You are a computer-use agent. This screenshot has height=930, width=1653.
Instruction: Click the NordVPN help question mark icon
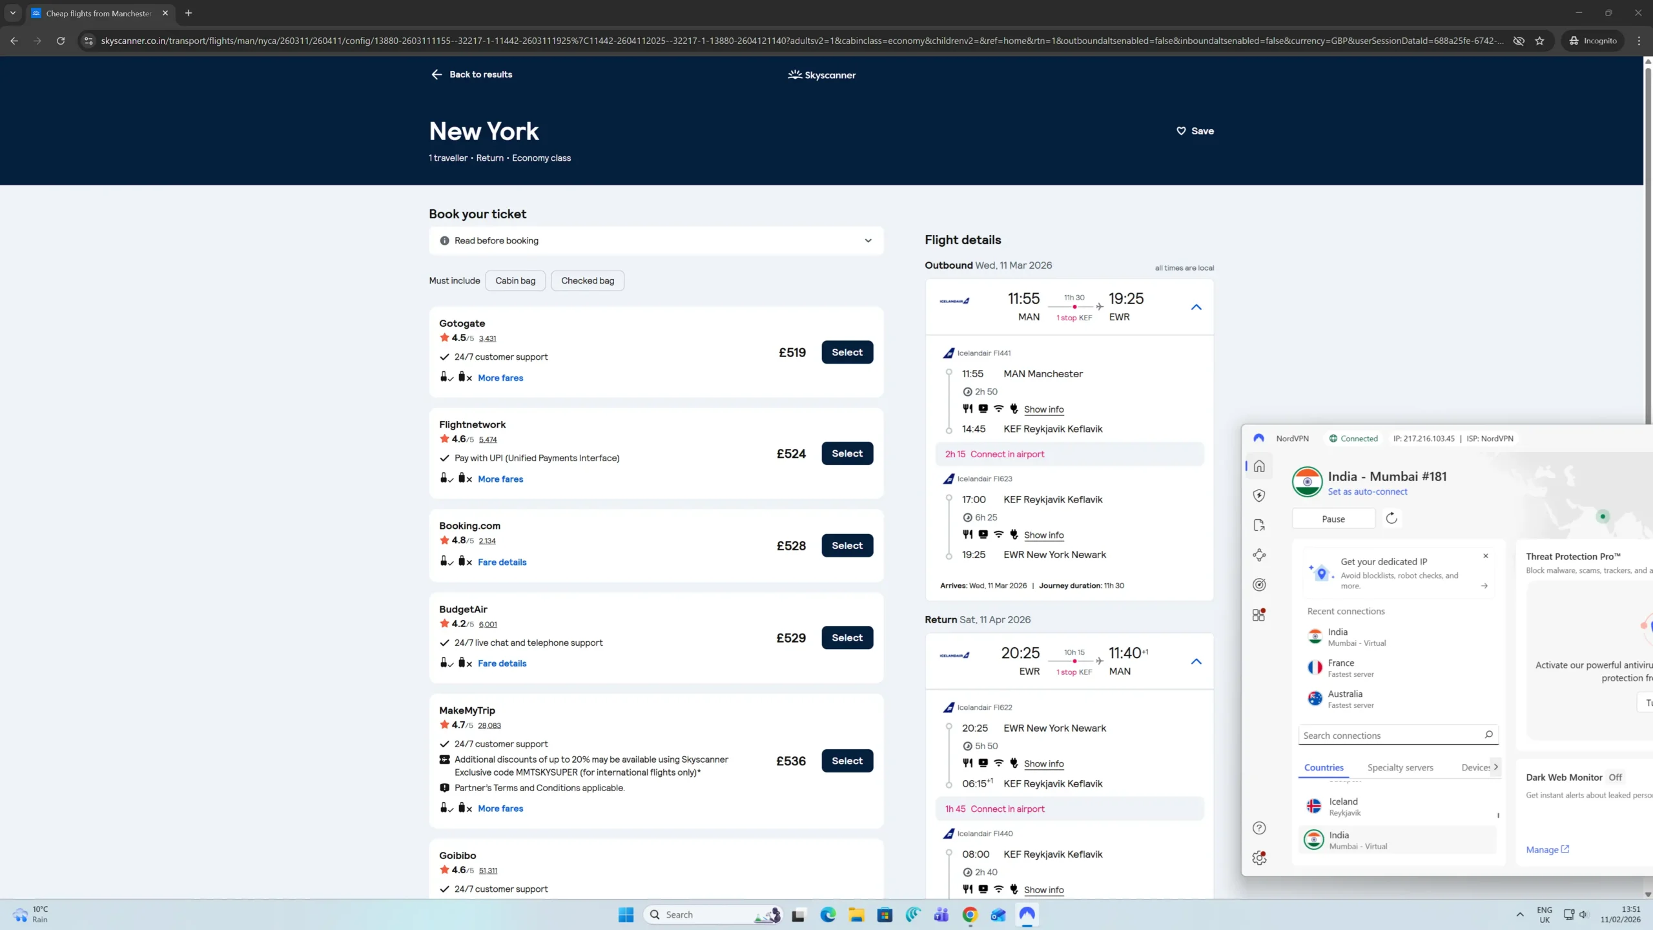[1258, 828]
